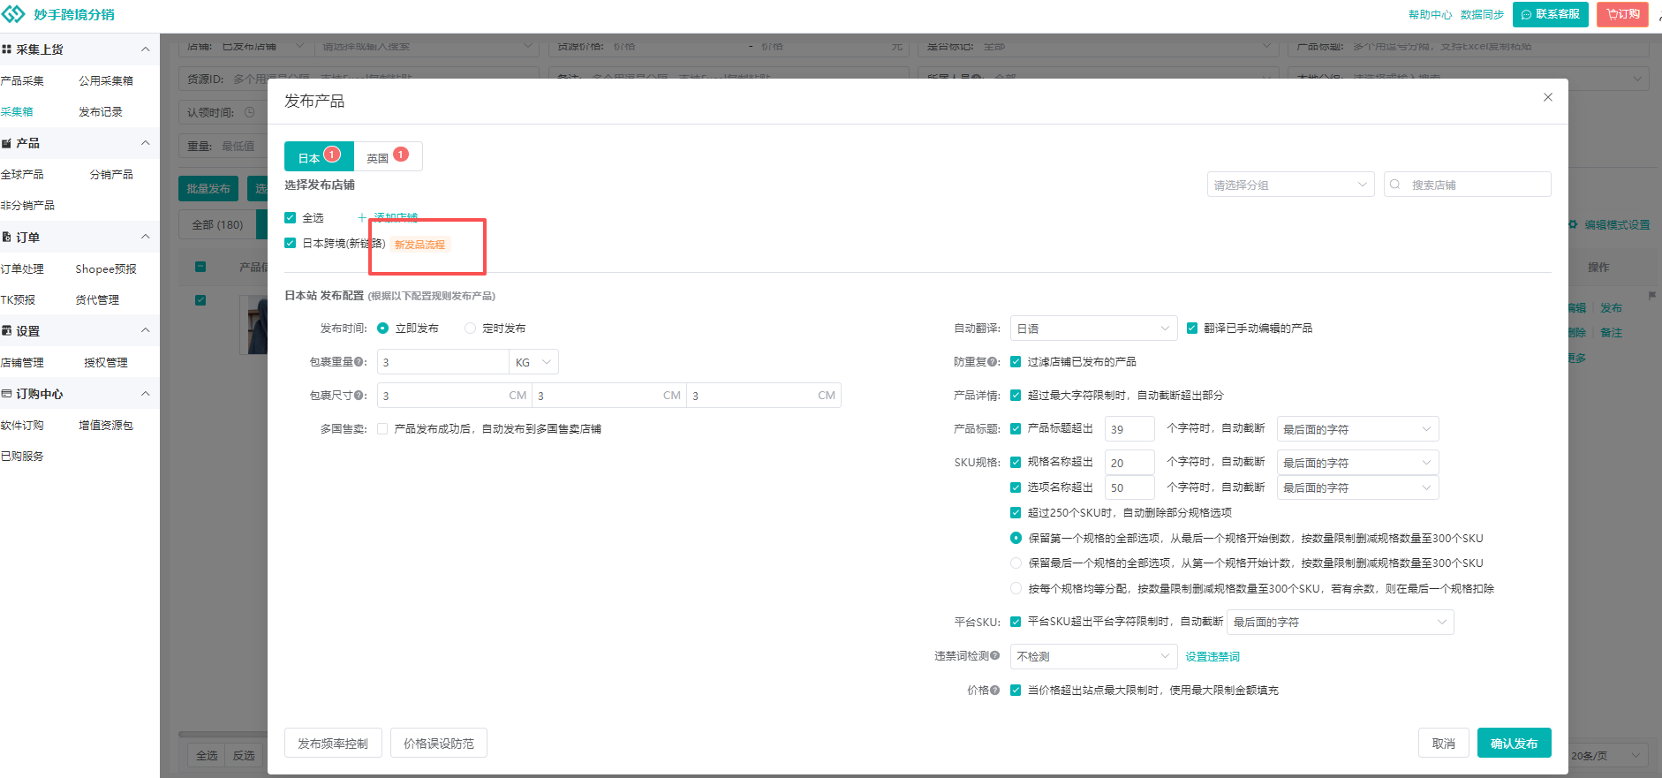The width and height of the screenshot is (1662, 778).
Task: Open 发布频率控制 settings
Action: (x=333, y=744)
